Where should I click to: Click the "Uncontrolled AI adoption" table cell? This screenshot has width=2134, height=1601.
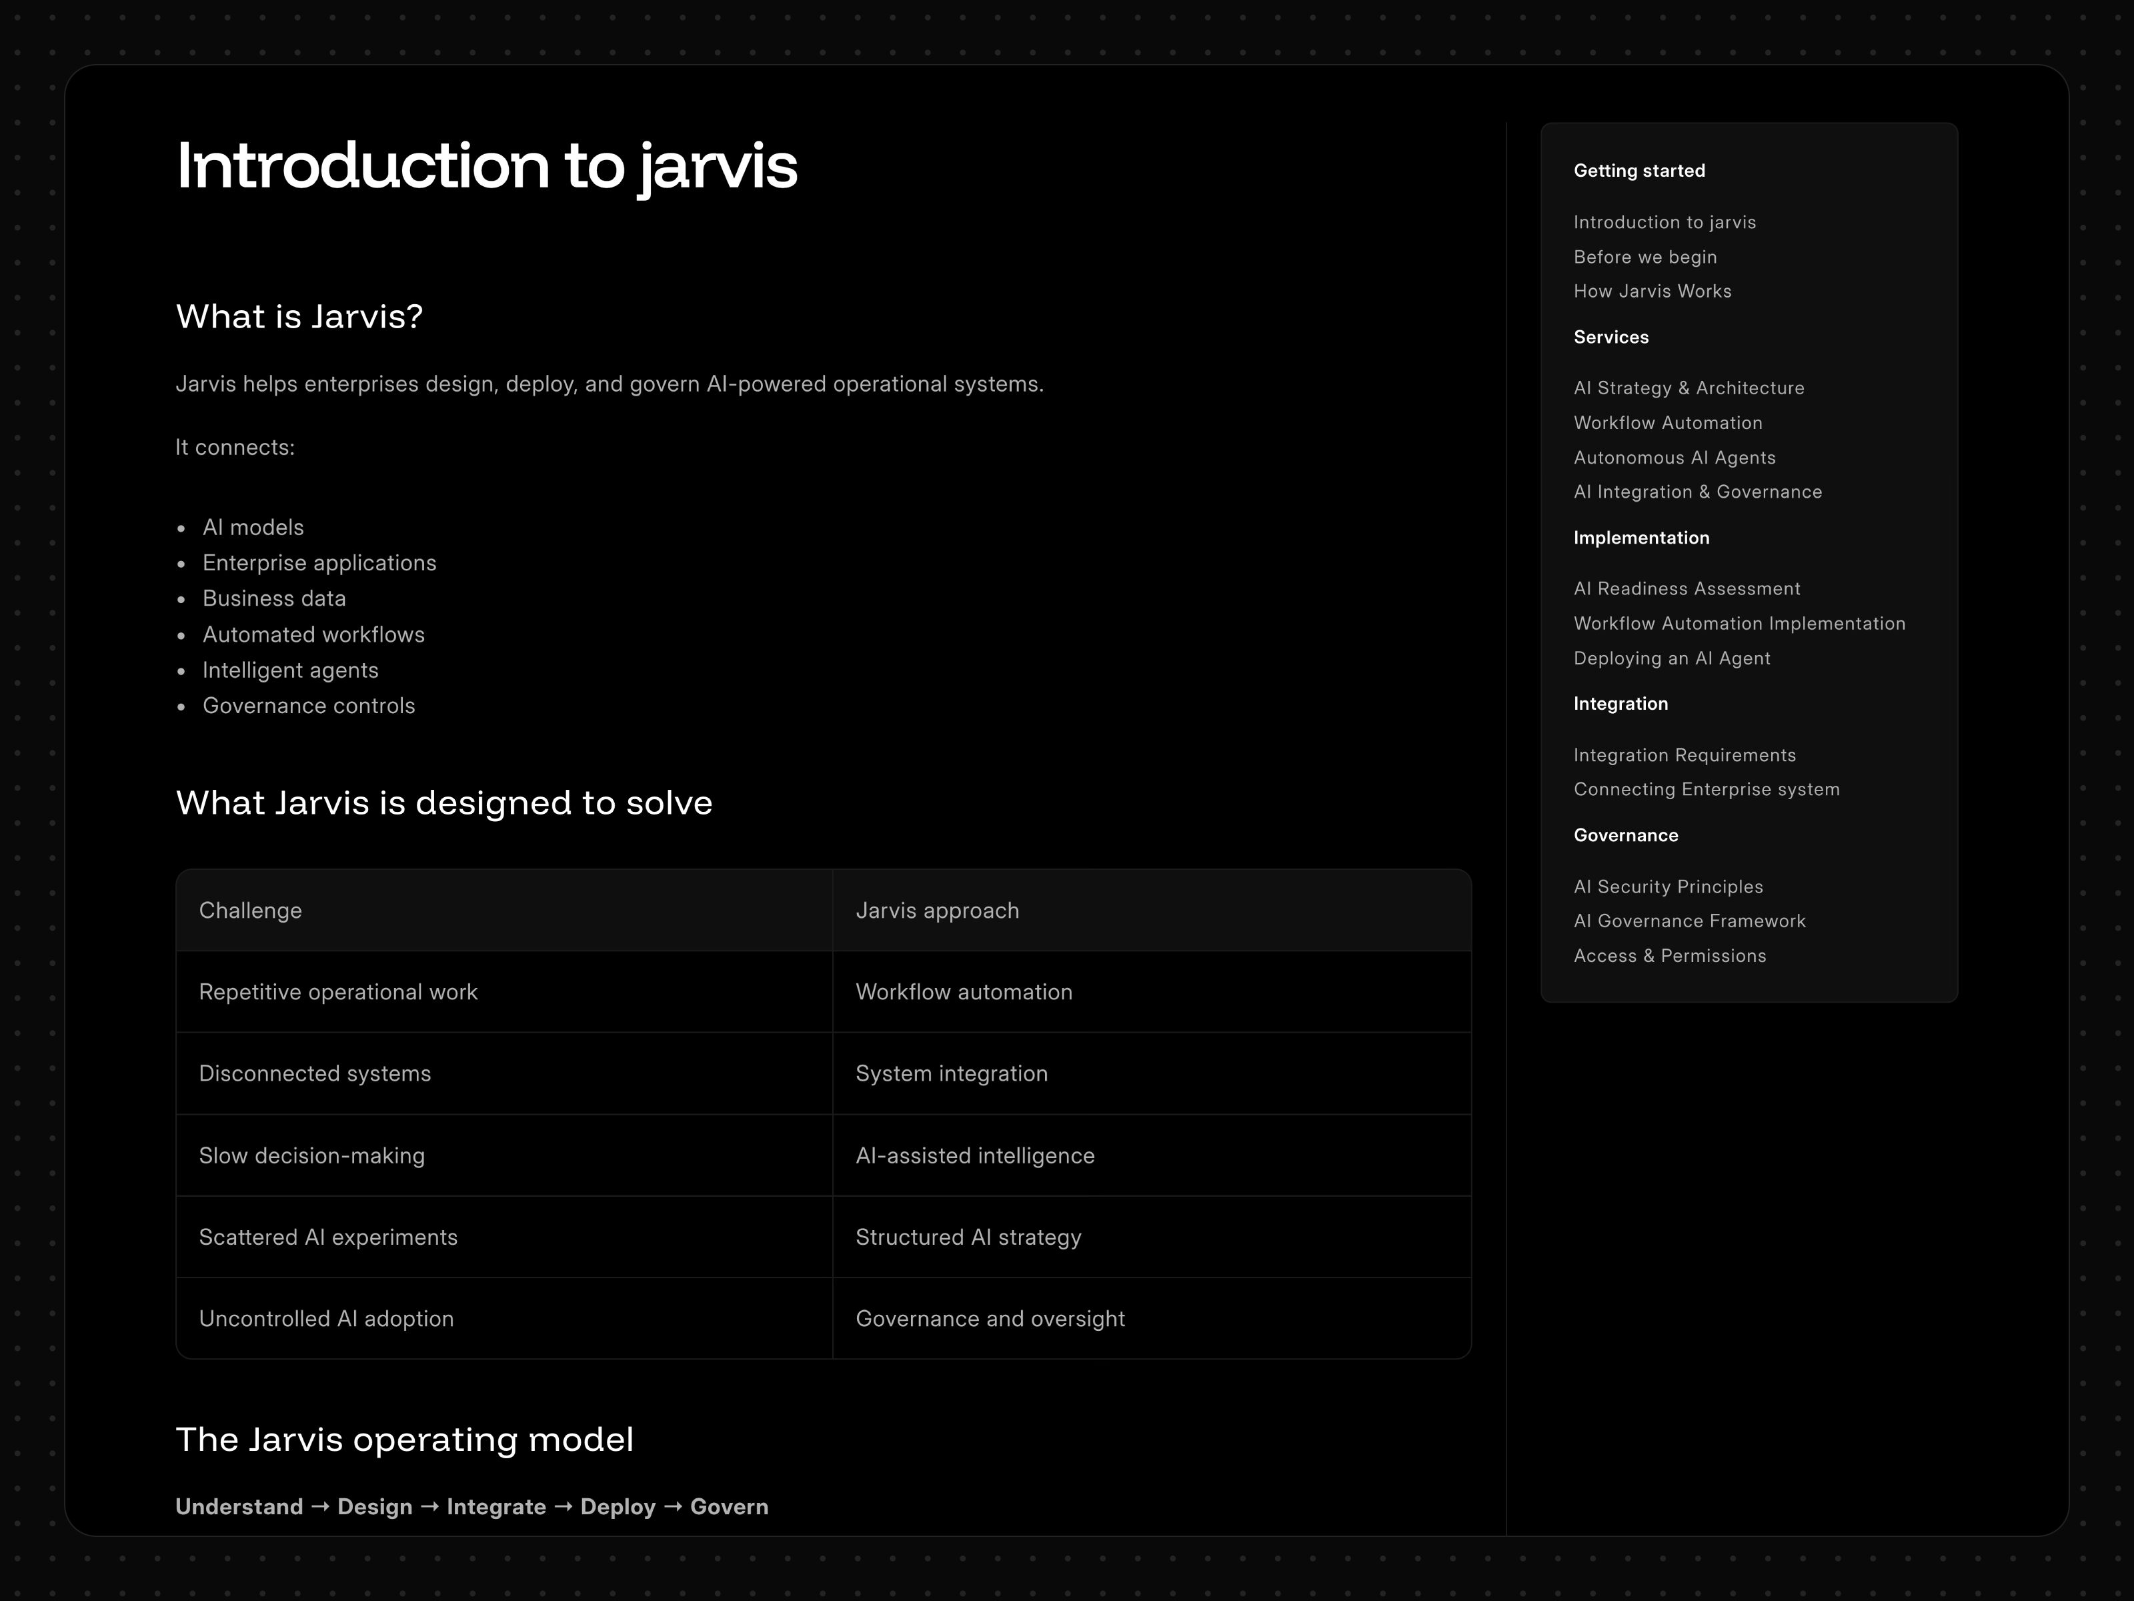[505, 1318]
